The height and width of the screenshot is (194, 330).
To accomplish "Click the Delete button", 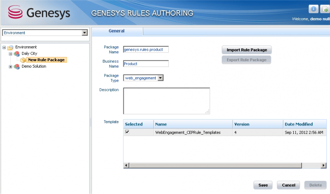I will (x=316, y=185).
